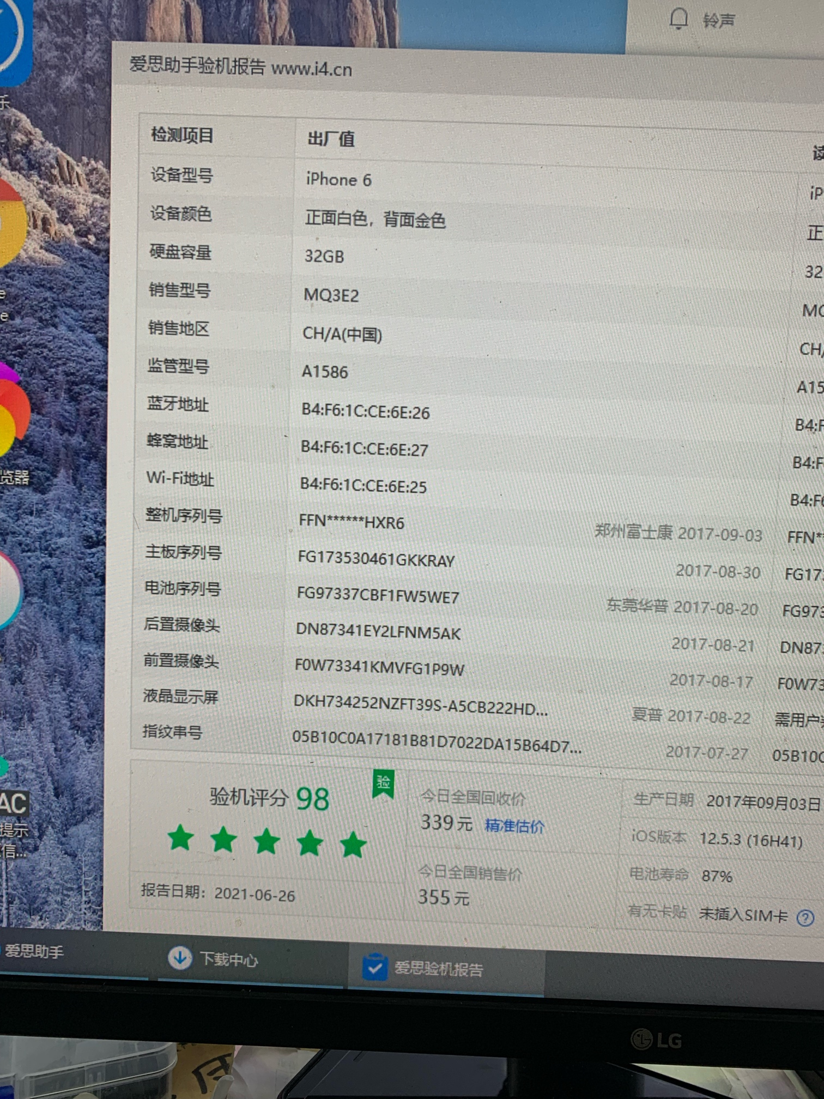
Task: Click the 2017-08-30 mainboard date
Action: [x=718, y=571]
